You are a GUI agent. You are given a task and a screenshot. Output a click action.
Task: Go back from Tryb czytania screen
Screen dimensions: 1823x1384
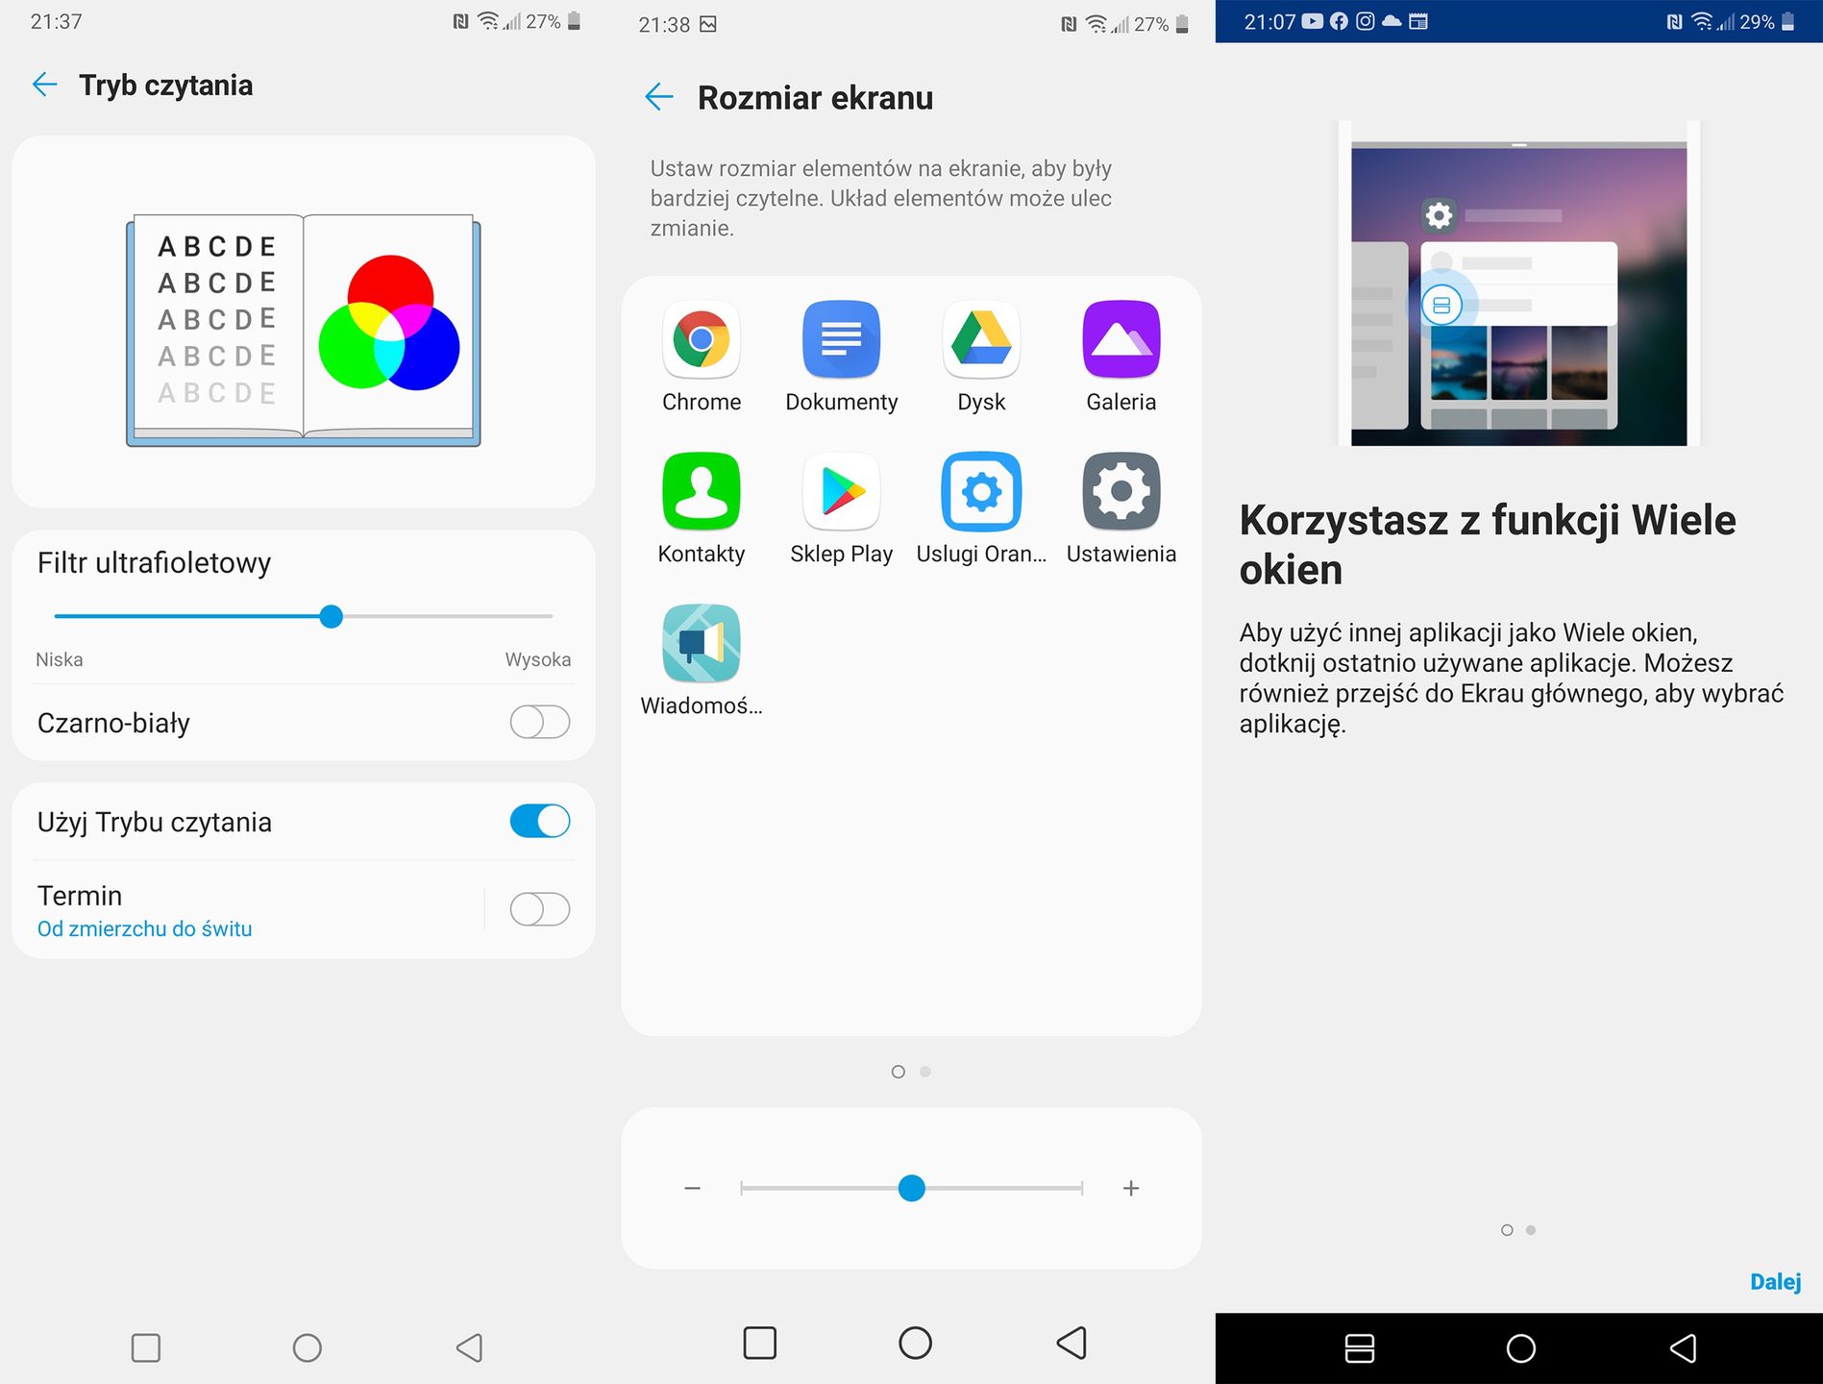click(44, 85)
